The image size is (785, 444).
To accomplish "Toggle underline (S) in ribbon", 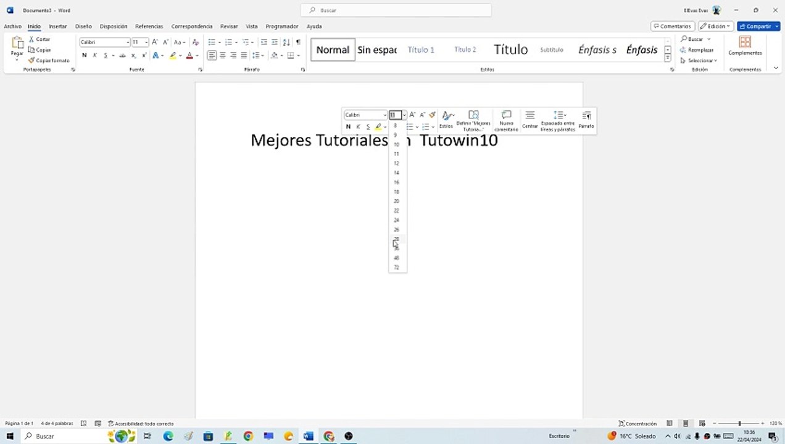I will tap(105, 55).
